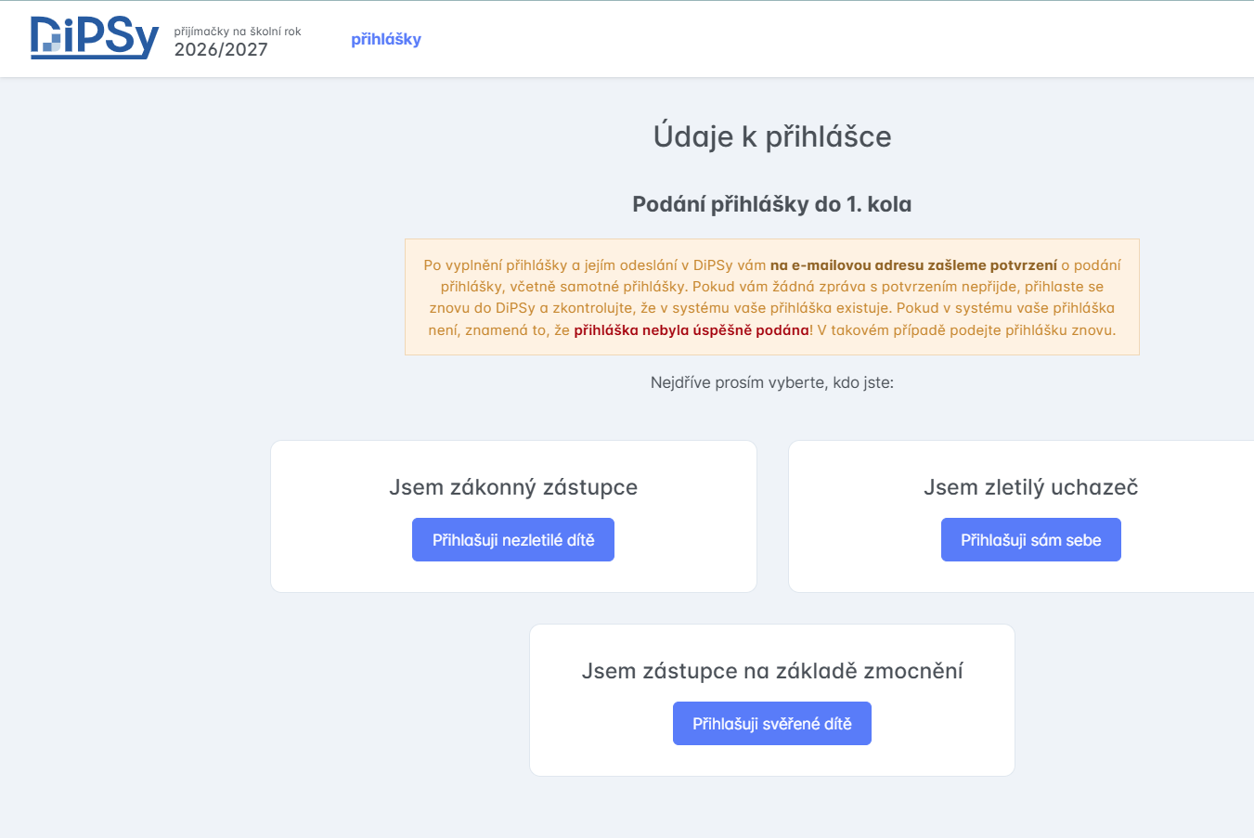The width and height of the screenshot is (1254, 838).
Task: Click sentence V takovém případě podejte přihlášku znovu
Action: pos(966,330)
